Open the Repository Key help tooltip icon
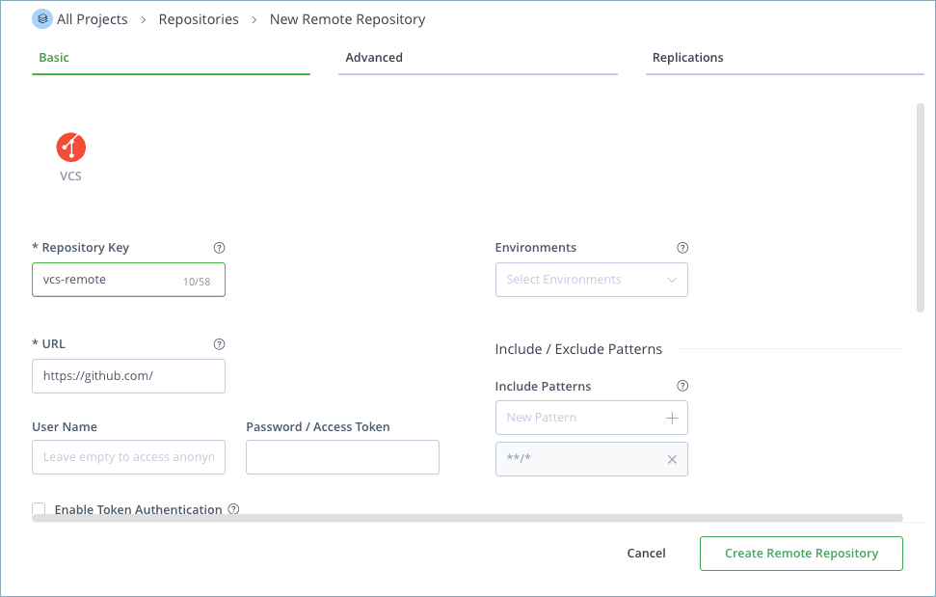 219,247
